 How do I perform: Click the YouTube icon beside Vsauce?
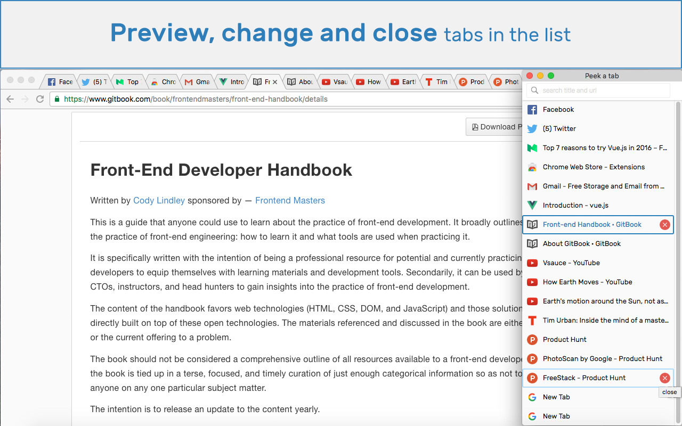(x=532, y=263)
